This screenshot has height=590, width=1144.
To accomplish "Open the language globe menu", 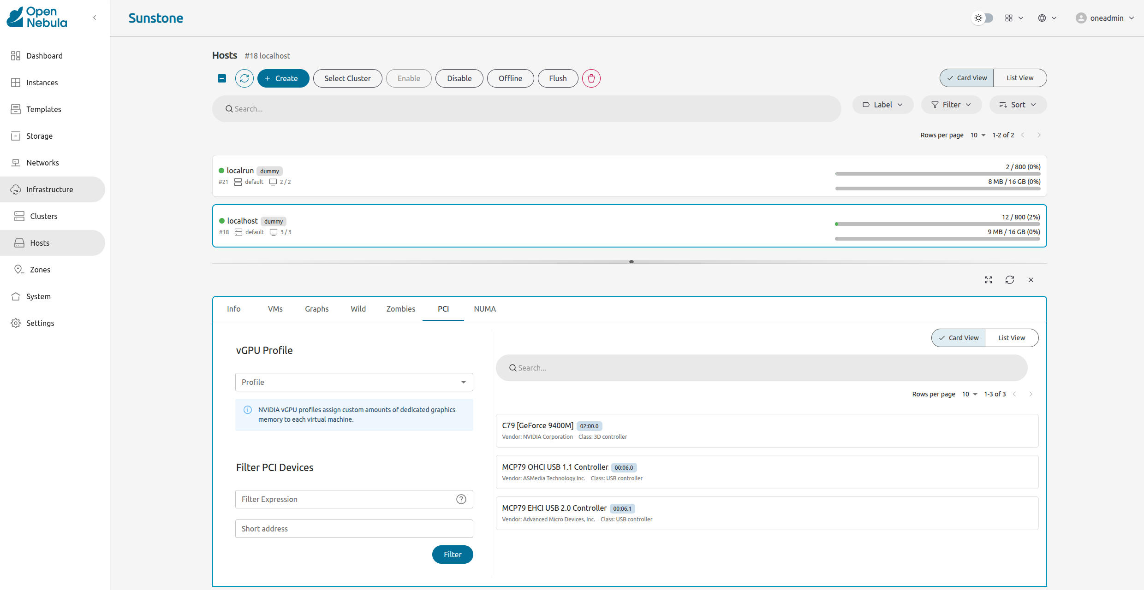I will (1047, 18).
